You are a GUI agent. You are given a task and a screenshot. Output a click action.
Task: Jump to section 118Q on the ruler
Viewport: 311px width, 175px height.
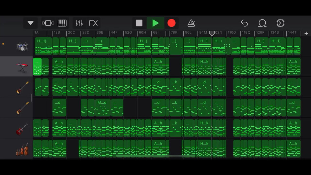[246, 32]
